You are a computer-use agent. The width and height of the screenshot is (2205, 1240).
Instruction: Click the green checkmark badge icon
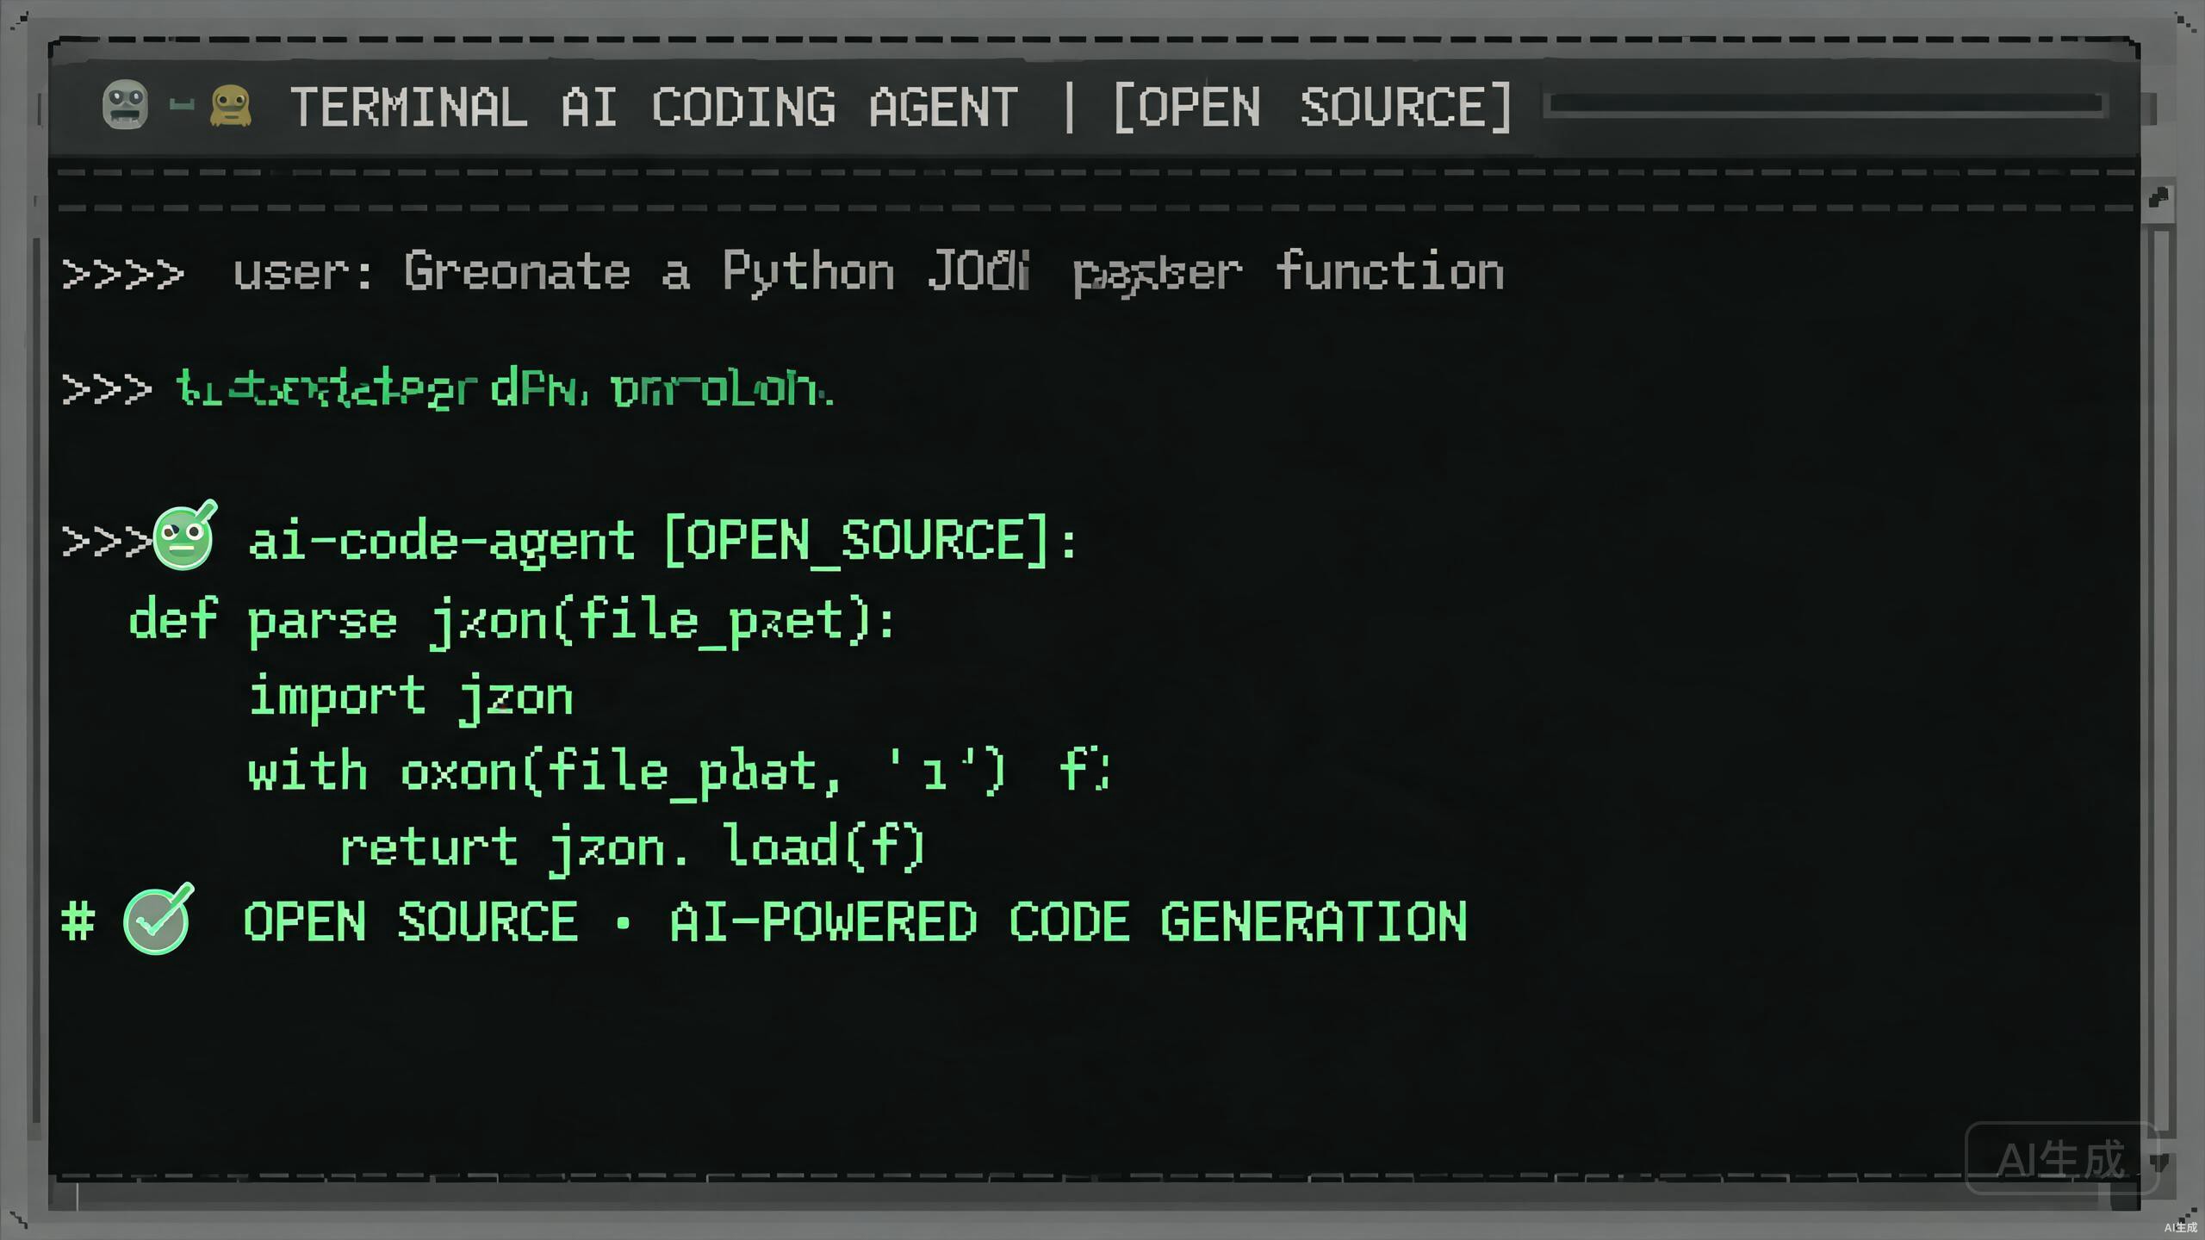tap(158, 920)
